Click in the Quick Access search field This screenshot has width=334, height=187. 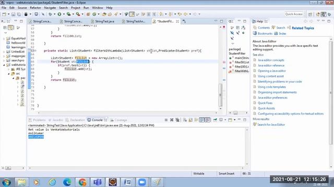[x=294, y=14]
